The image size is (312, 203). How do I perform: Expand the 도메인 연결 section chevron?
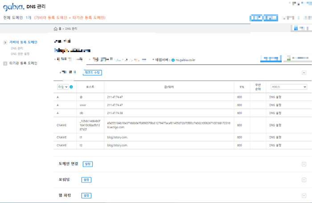(304, 164)
